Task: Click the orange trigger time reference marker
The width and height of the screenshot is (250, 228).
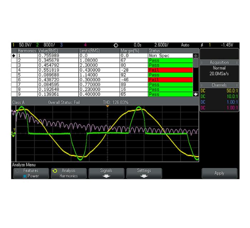Action: click(x=107, y=106)
